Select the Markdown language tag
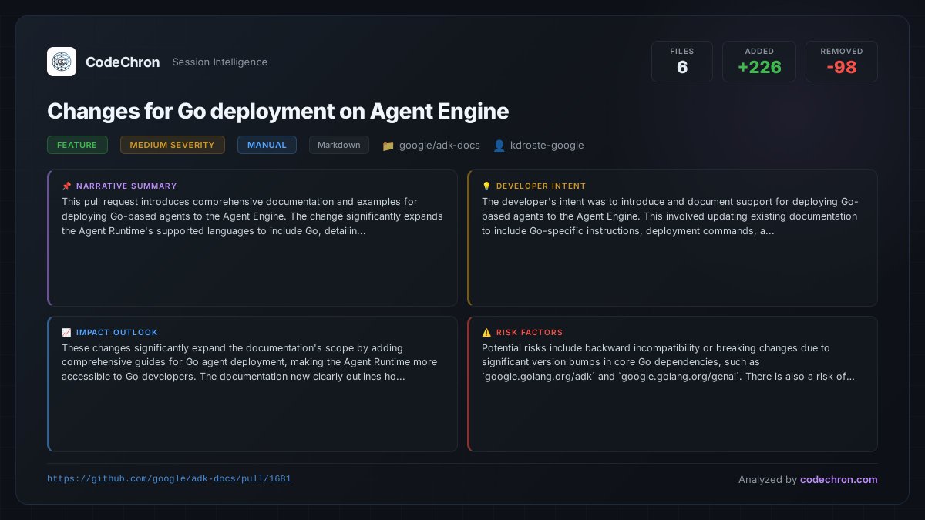The width and height of the screenshot is (925, 520). click(339, 145)
